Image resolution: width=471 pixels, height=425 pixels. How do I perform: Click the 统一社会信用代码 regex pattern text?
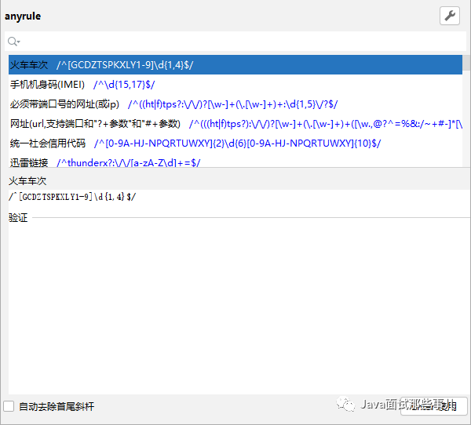[x=237, y=143]
